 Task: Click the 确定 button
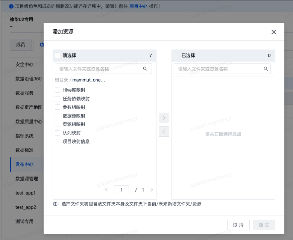coord(264,225)
